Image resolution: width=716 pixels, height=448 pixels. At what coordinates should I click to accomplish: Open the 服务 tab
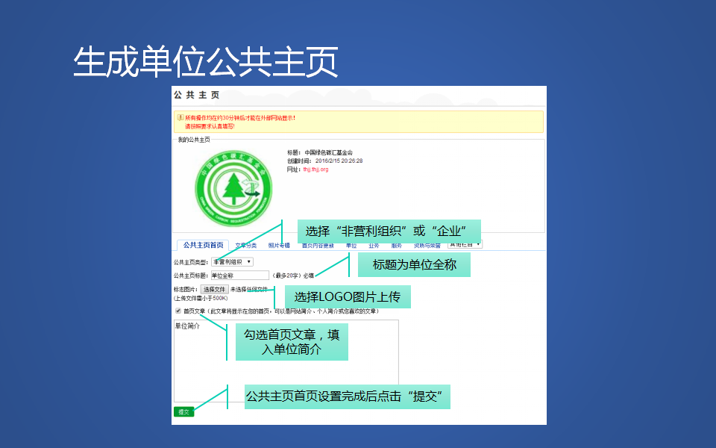tap(396, 245)
